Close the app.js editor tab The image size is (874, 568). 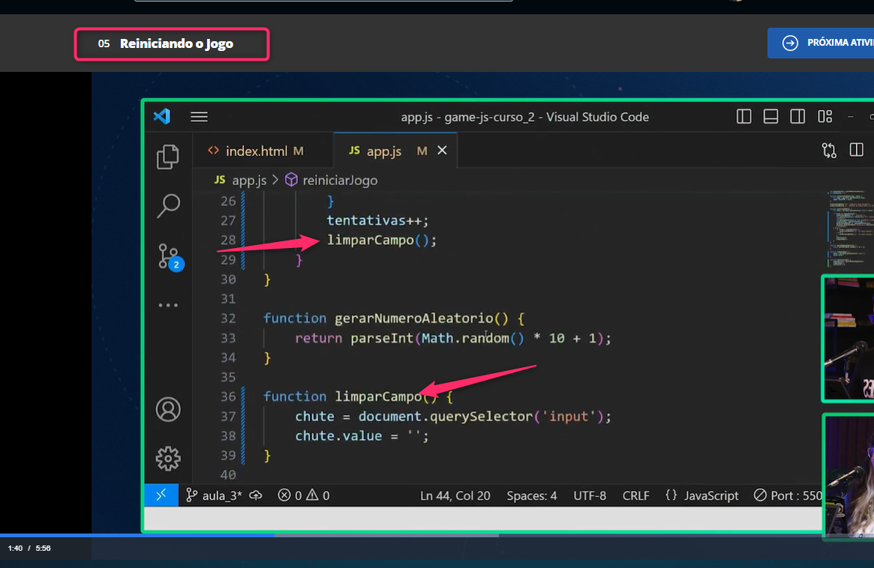coord(442,151)
